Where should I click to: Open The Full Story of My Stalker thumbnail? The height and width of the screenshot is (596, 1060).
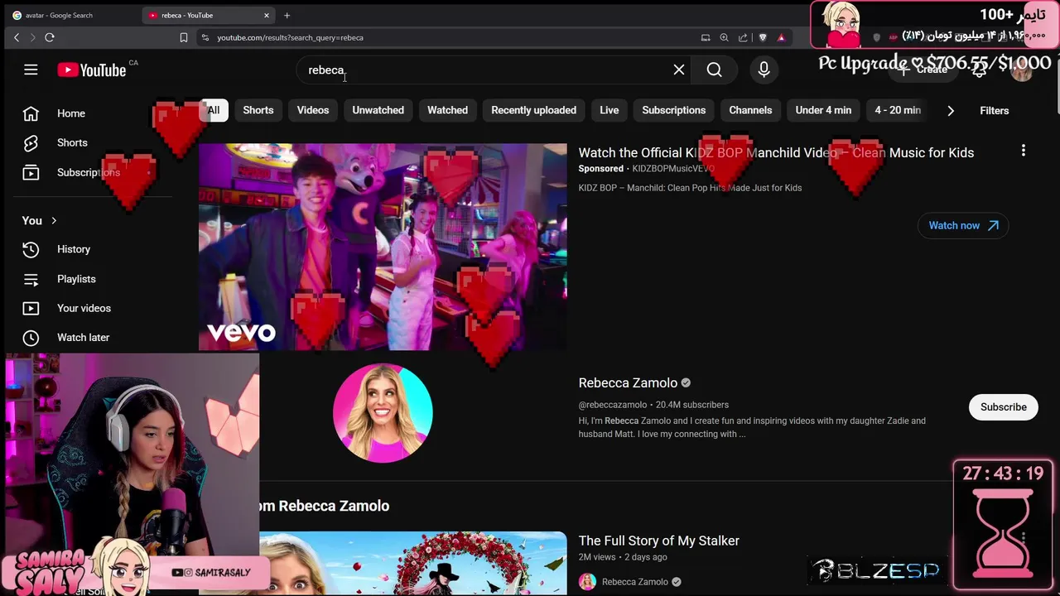pos(412,563)
